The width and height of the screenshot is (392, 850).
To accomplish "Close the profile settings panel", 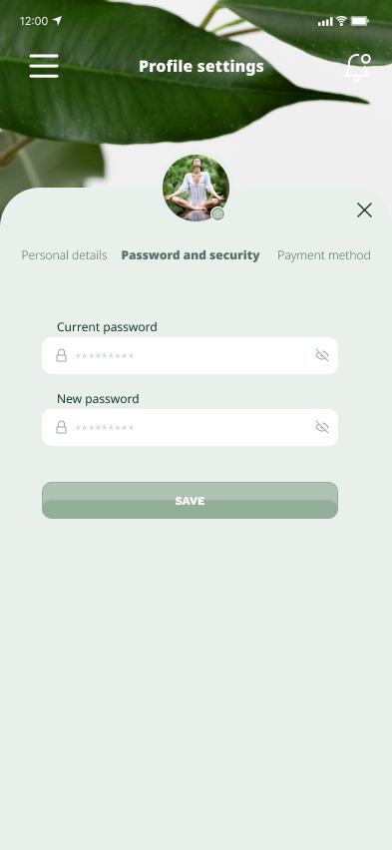I will point(364,210).
